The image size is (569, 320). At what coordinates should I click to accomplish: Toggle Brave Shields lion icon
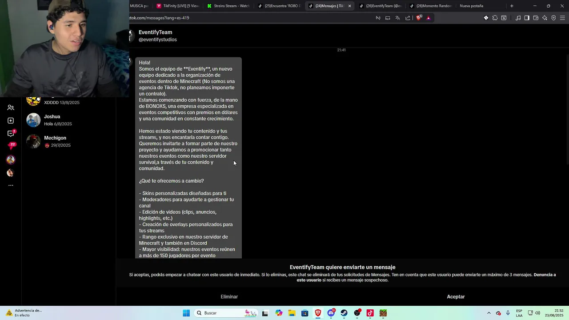pyautogui.click(x=419, y=18)
